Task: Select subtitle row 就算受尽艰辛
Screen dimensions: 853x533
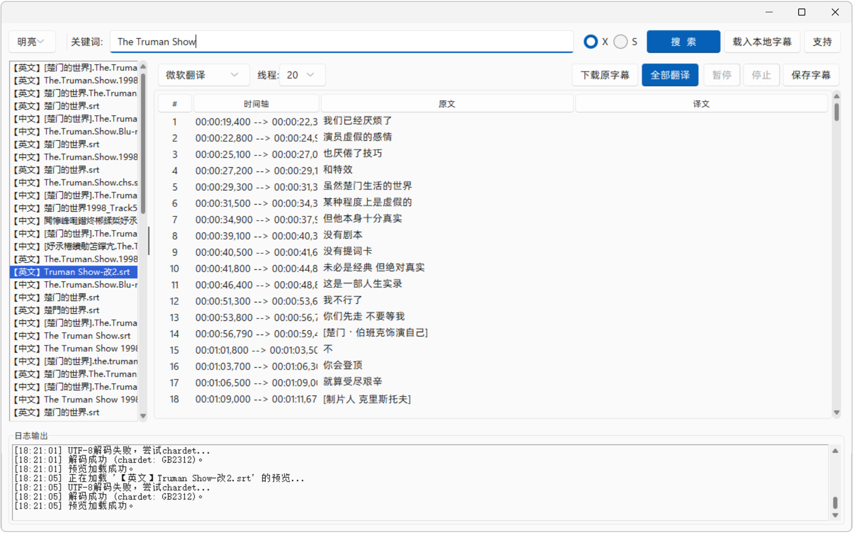Action: click(x=493, y=382)
